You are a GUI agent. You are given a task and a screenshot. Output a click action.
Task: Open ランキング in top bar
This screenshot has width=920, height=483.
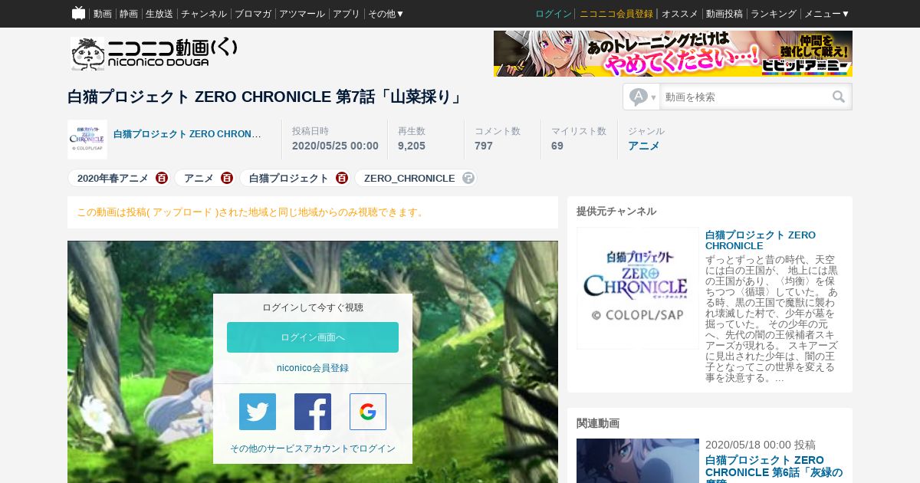tap(774, 14)
